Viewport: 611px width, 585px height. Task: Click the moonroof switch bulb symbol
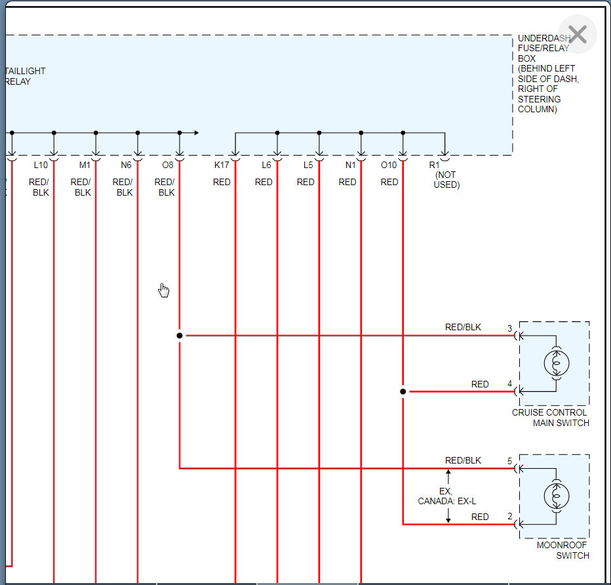[557, 496]
